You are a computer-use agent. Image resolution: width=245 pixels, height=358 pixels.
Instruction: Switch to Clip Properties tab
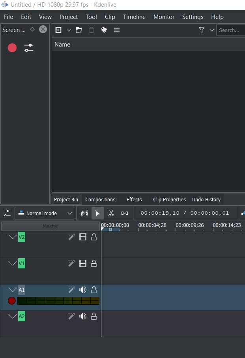point(170,200)
